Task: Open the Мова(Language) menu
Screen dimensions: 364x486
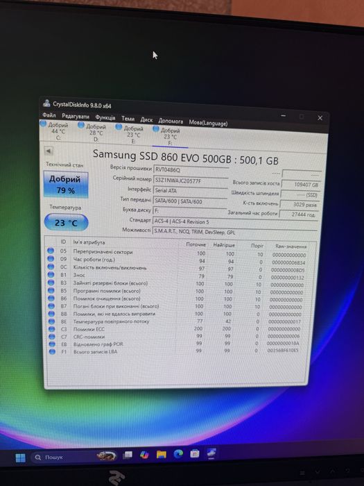Action: (x=208, y=123)
